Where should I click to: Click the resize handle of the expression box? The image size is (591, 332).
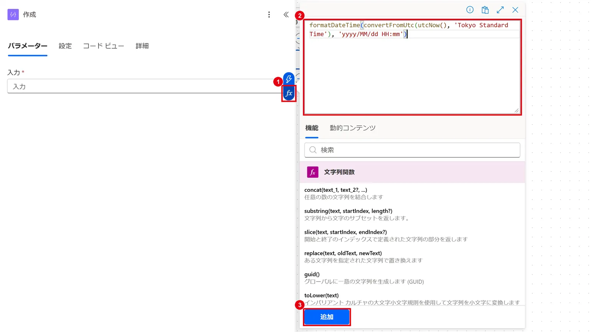(x=516, y=110)
